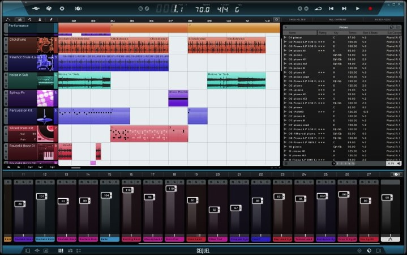Select the Bells channel label in mixer
The width and height of the screenshot is (407, 256).
tap(110, 239)
